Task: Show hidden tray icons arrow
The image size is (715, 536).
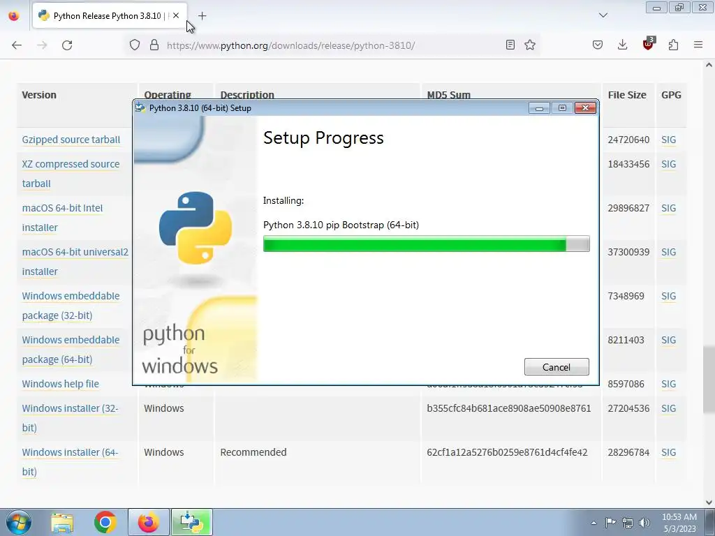Action: point(594,523)
